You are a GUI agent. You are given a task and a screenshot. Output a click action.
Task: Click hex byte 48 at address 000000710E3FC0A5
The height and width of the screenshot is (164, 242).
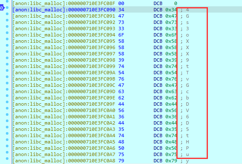pyautogui.click(x=121, y=142)
